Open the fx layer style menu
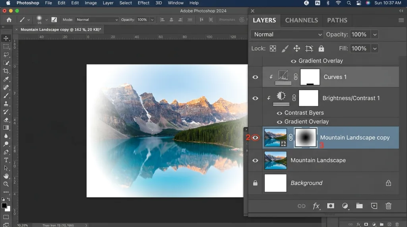Viewport: 407px width, 227px height. click(x=316, y=206)
